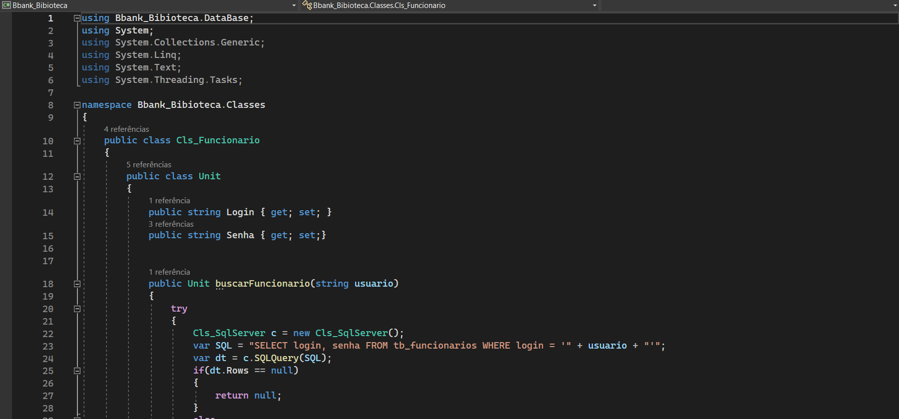Click the Login property name
The width and height of the screenshot is (899, 419).
click(x=240, y=212)
